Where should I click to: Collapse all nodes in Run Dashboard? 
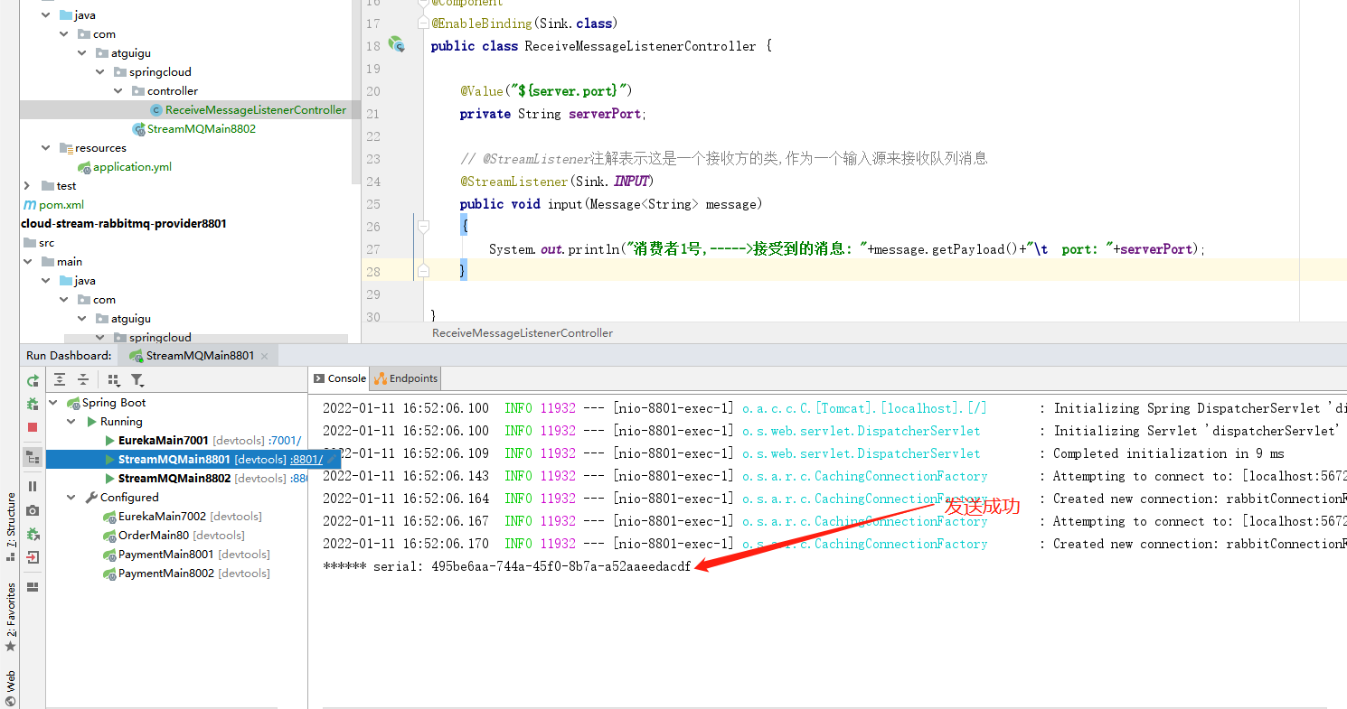click(82, 380)
